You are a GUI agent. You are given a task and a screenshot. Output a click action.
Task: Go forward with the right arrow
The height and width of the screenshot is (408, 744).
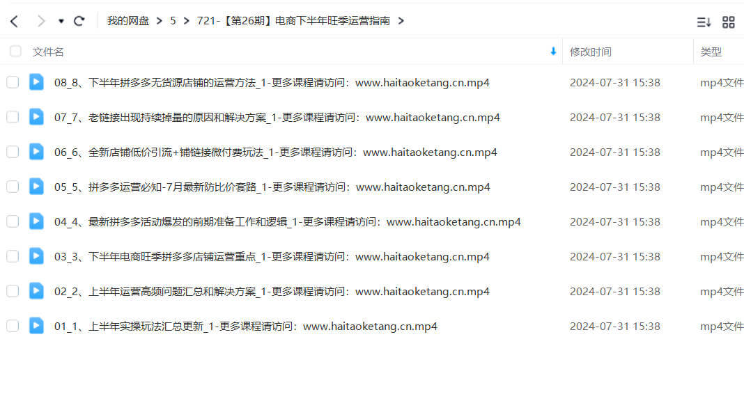click(41, 22)
